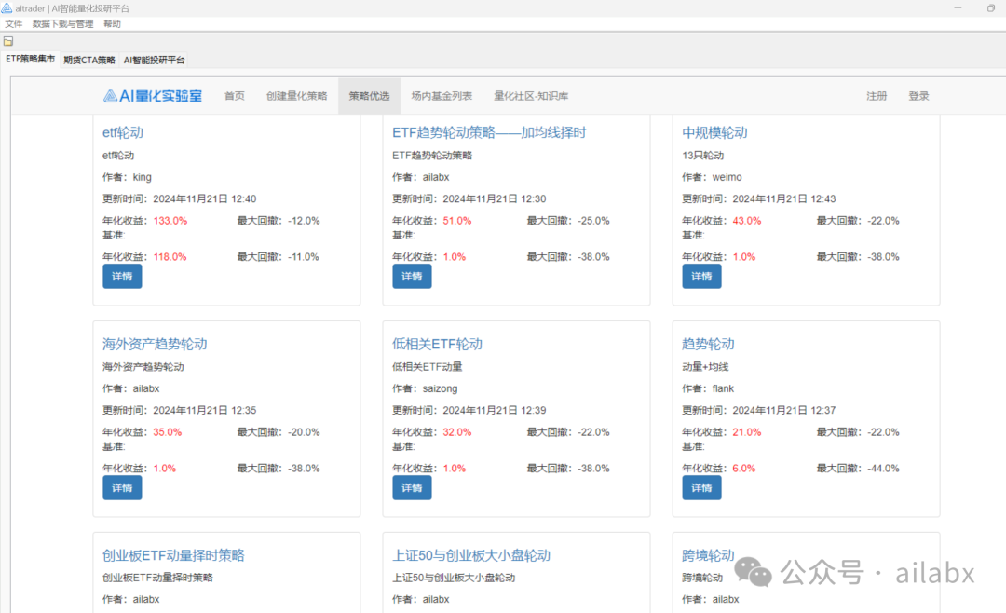Click the 35.0% annual return value
The height and width of the screenshot is (613, 1006).
click(x=168, y=432)
